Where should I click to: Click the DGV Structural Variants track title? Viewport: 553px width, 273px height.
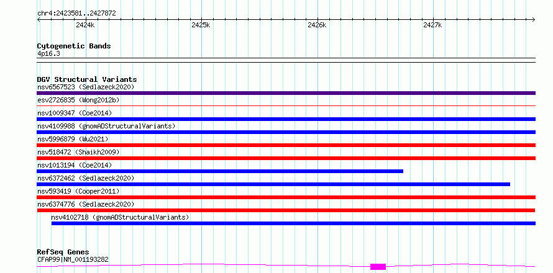click(87, 79)
